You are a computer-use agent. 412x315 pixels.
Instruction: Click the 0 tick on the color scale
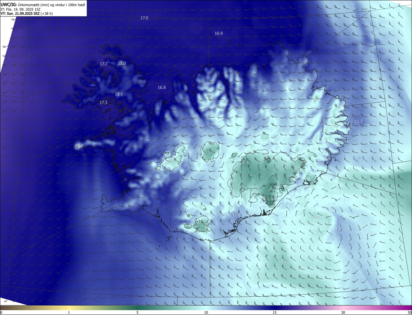point(1,312)
